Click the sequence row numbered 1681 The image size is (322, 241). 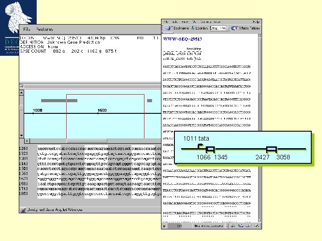(90, 183)
